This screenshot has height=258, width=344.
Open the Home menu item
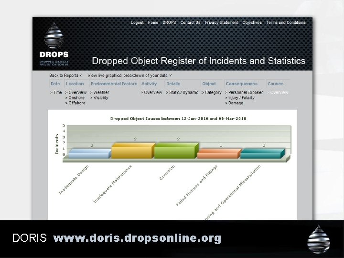(x=153, y=22)
